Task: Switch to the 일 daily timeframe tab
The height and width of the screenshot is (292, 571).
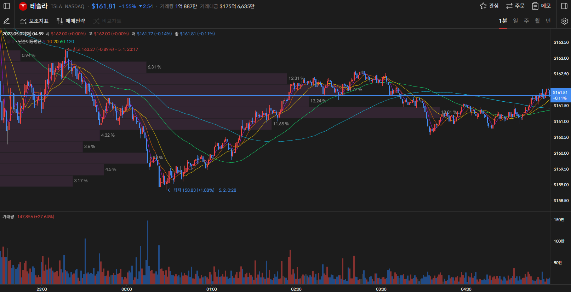Action: 515,21
